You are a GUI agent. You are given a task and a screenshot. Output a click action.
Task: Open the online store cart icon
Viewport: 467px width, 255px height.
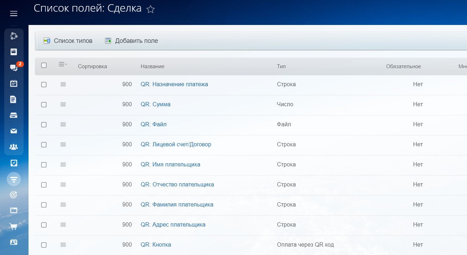pyautogui.click(x=14, y=226)
